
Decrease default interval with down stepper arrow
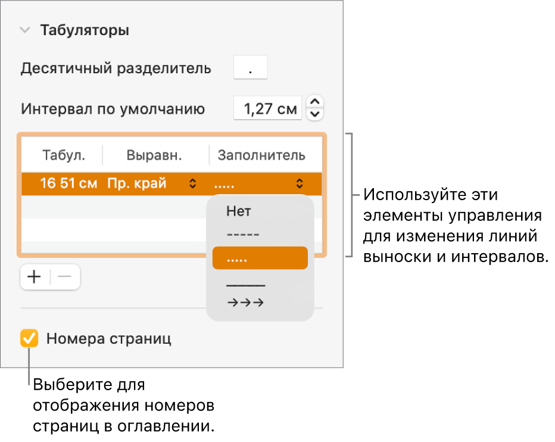(x=314, y=114)
